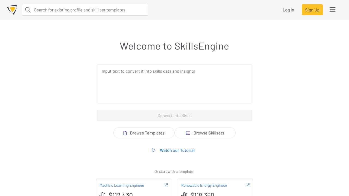Click the play icon next to Watch our Tutorial
Image resolution: width=349 pixels, height=196 pixels.
pos(154,150)
